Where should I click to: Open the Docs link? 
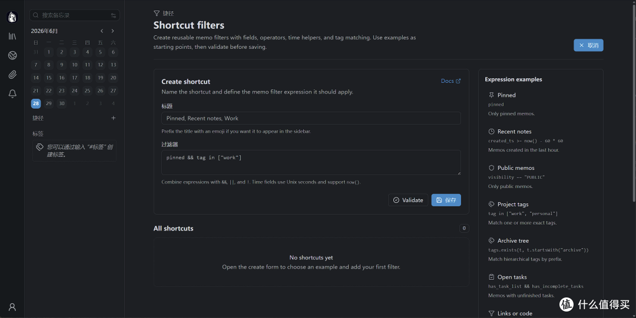(x=450, y=81)
